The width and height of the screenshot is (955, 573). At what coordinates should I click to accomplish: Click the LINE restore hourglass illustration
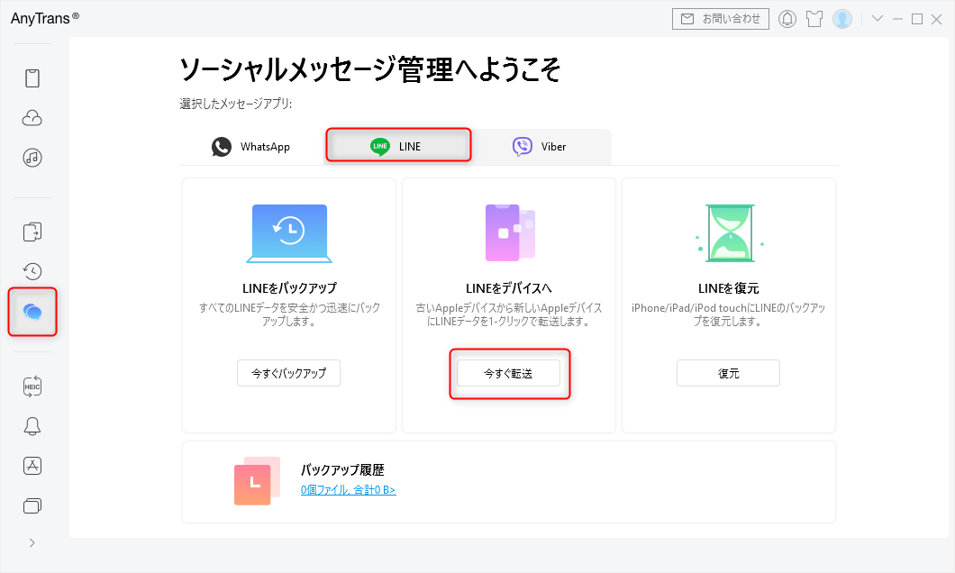(x=730, y=233)
